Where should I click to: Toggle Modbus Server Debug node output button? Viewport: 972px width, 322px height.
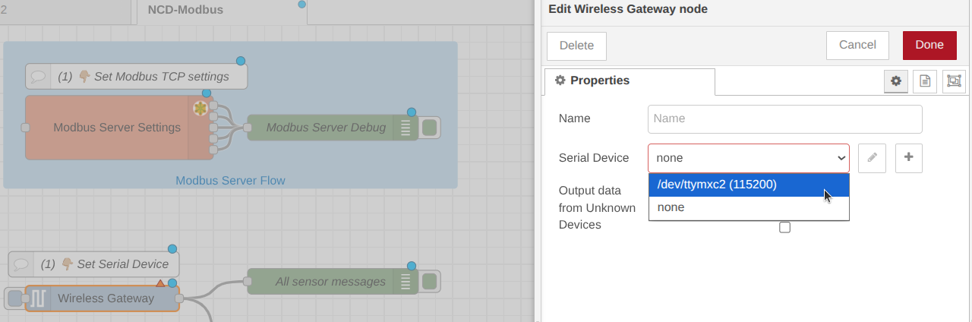430,128
